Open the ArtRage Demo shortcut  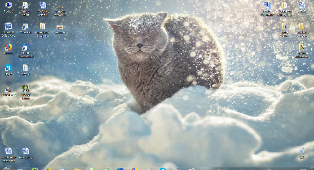coord(26,93)
